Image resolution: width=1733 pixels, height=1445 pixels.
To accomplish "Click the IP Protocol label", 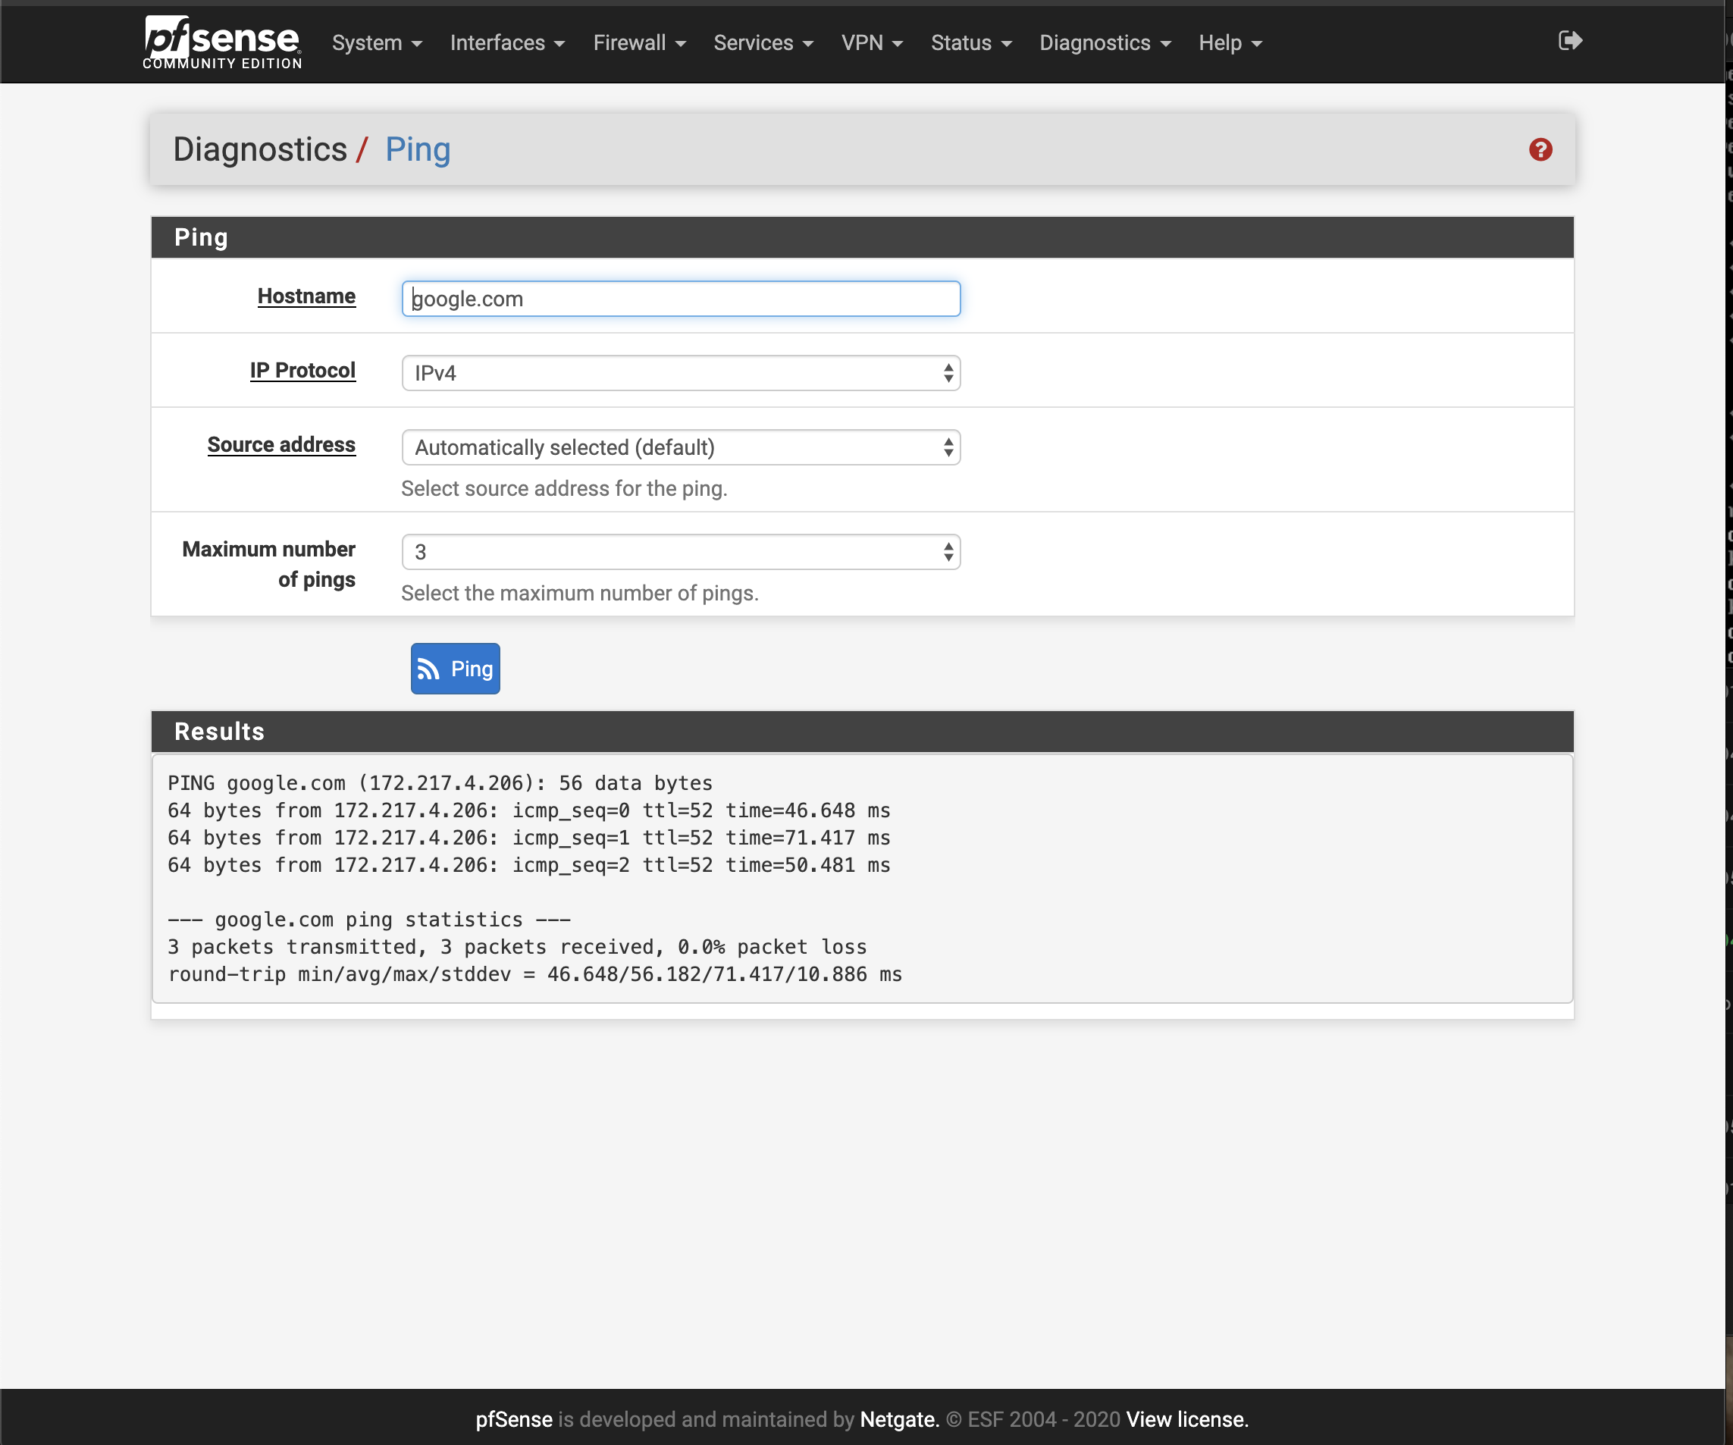I will 303,371.
